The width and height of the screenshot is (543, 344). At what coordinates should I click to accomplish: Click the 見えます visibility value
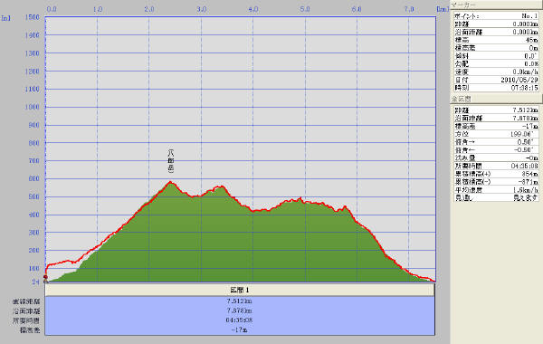[525, 198]
